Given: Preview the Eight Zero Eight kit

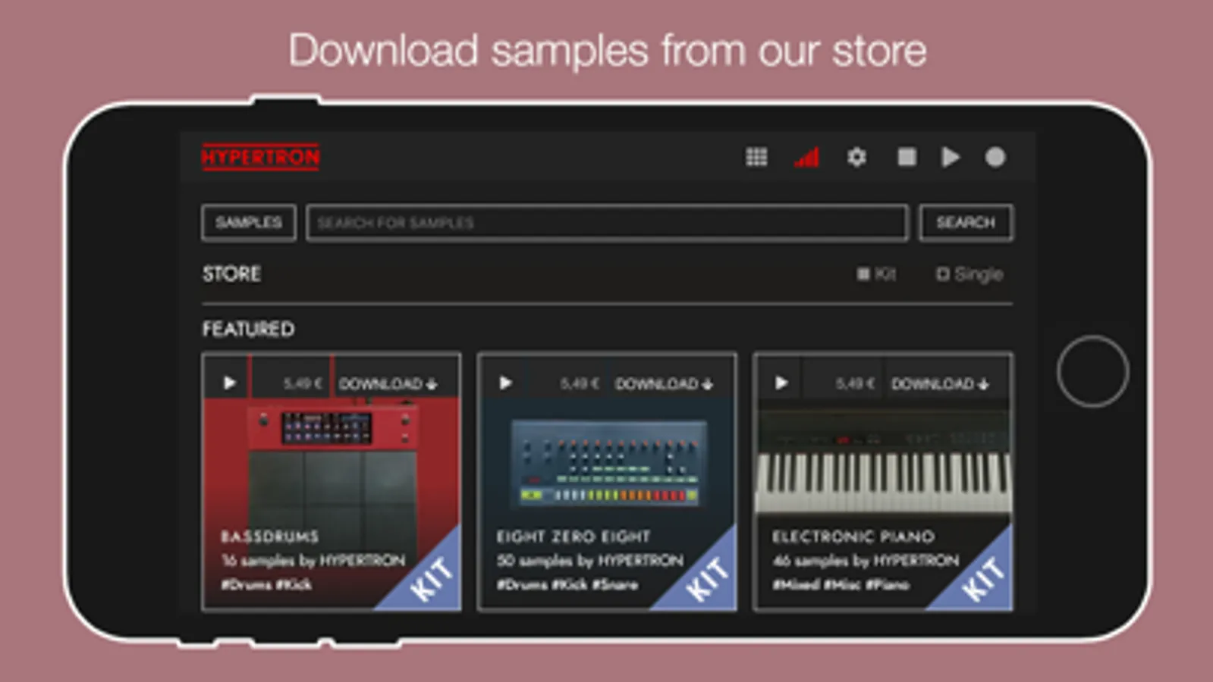Looking at the screenshot, I should 505,383.
